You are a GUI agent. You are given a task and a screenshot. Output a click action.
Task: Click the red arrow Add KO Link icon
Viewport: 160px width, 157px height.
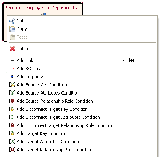12,69
